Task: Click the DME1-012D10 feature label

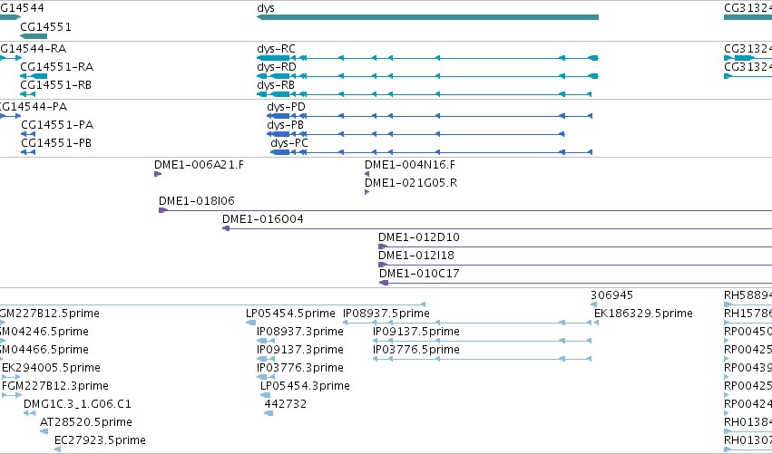Action: point(419,237)
